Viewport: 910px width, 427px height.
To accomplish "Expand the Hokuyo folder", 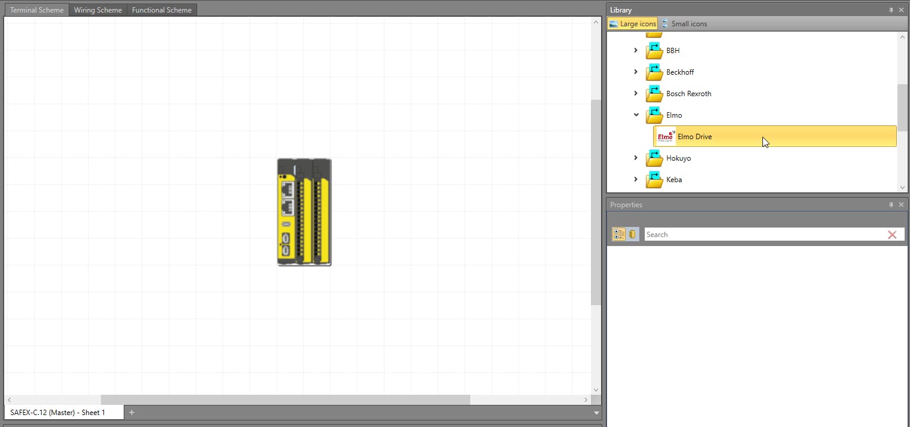I will [x=636, y=158].
